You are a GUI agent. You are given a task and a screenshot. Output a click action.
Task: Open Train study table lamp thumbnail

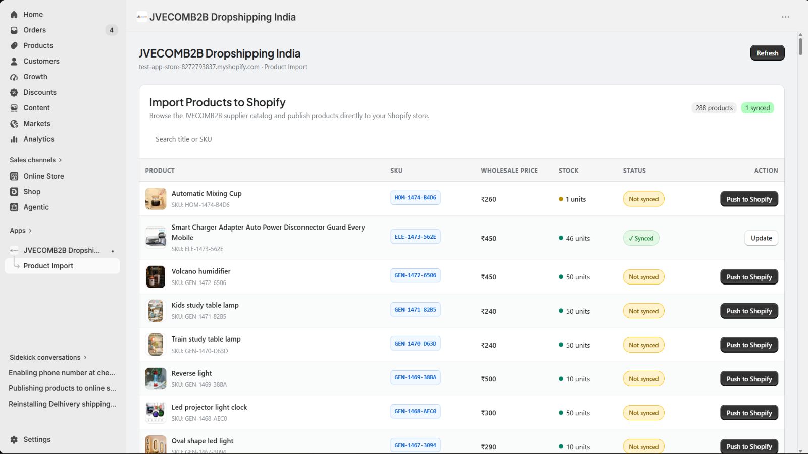[x=156, y=345]
